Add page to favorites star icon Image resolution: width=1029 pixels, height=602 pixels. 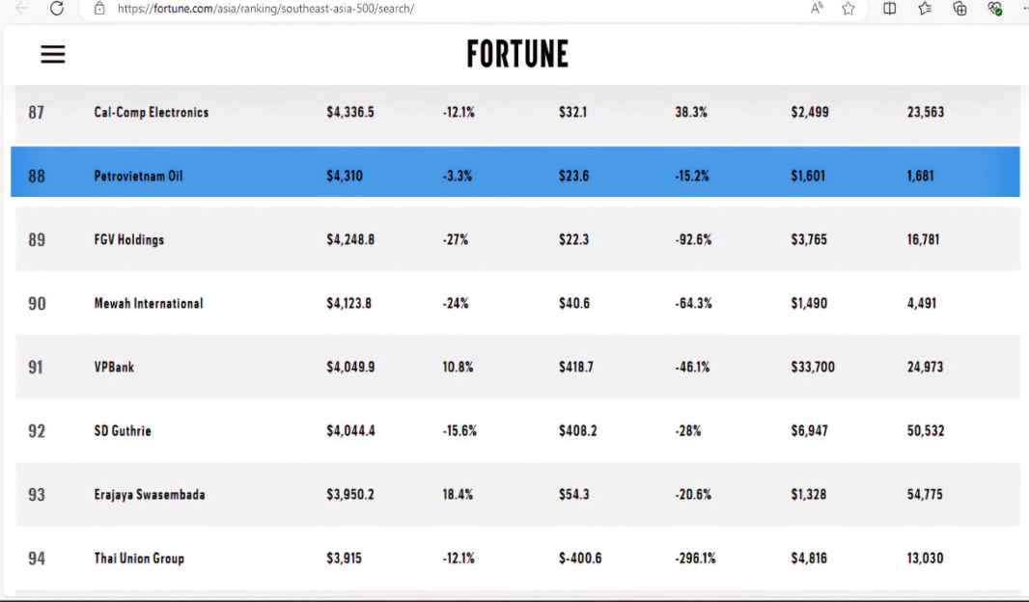coord(848,9)
